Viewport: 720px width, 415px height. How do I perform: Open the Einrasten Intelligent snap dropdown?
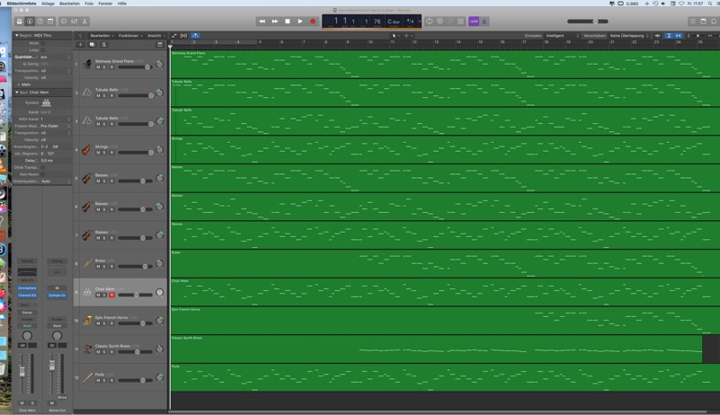click(563, 35)
